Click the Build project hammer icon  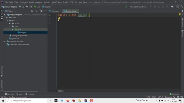(x=126, y=7)
